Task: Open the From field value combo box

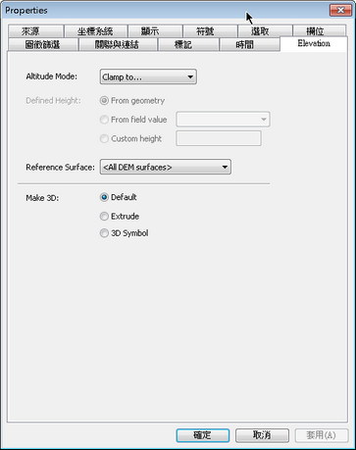Action: 223,120
